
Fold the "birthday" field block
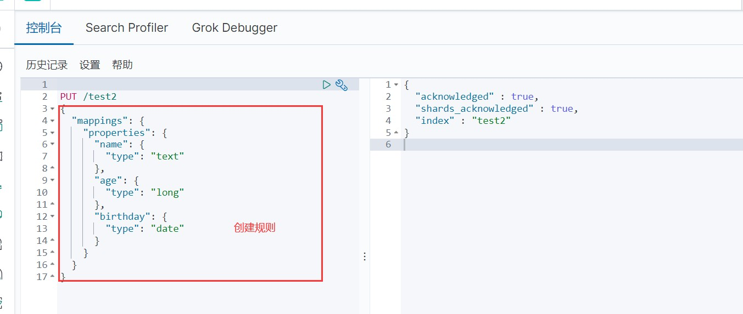(52, 216)
